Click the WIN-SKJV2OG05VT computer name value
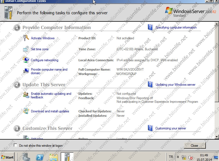This screenshot has width=219, height=161. [130, 70]
